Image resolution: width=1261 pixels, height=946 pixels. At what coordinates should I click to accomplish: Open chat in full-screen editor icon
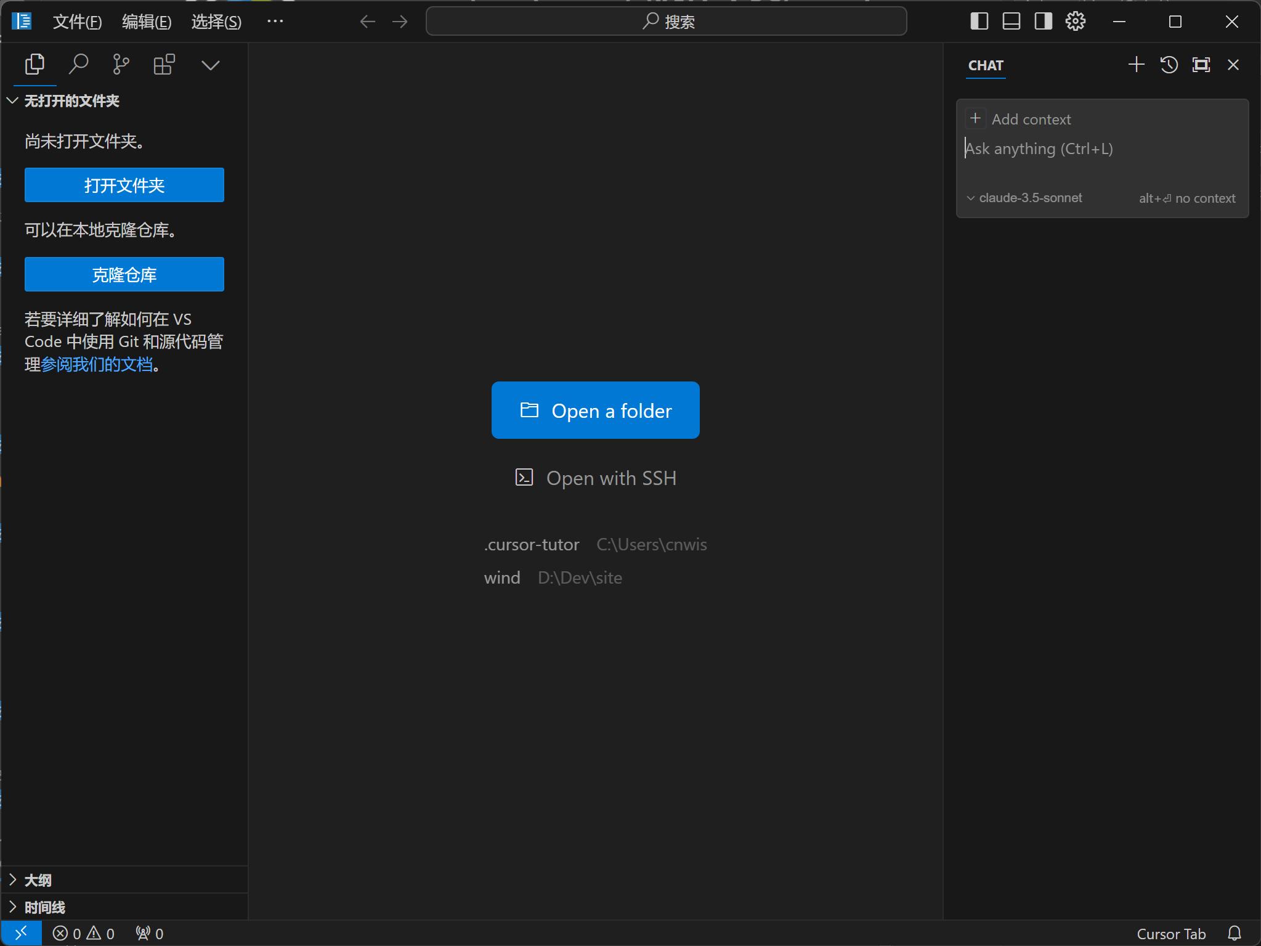click(1201, 65)
